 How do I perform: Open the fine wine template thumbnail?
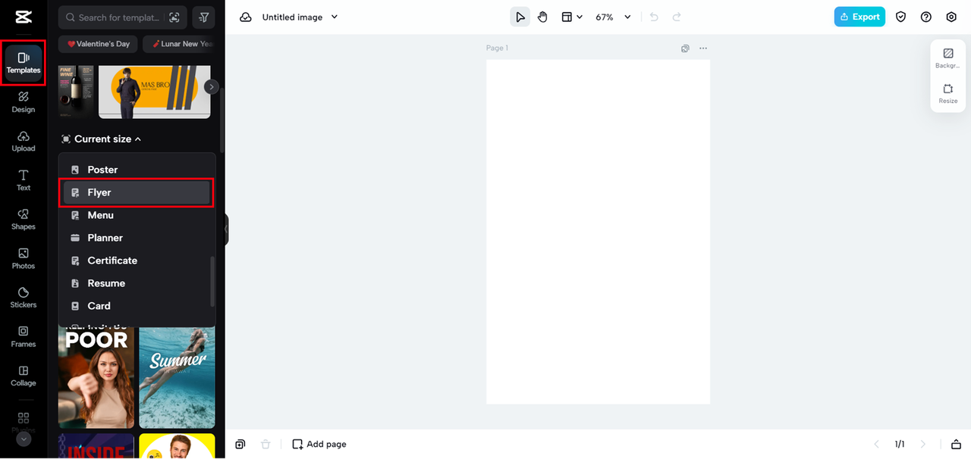76,92
